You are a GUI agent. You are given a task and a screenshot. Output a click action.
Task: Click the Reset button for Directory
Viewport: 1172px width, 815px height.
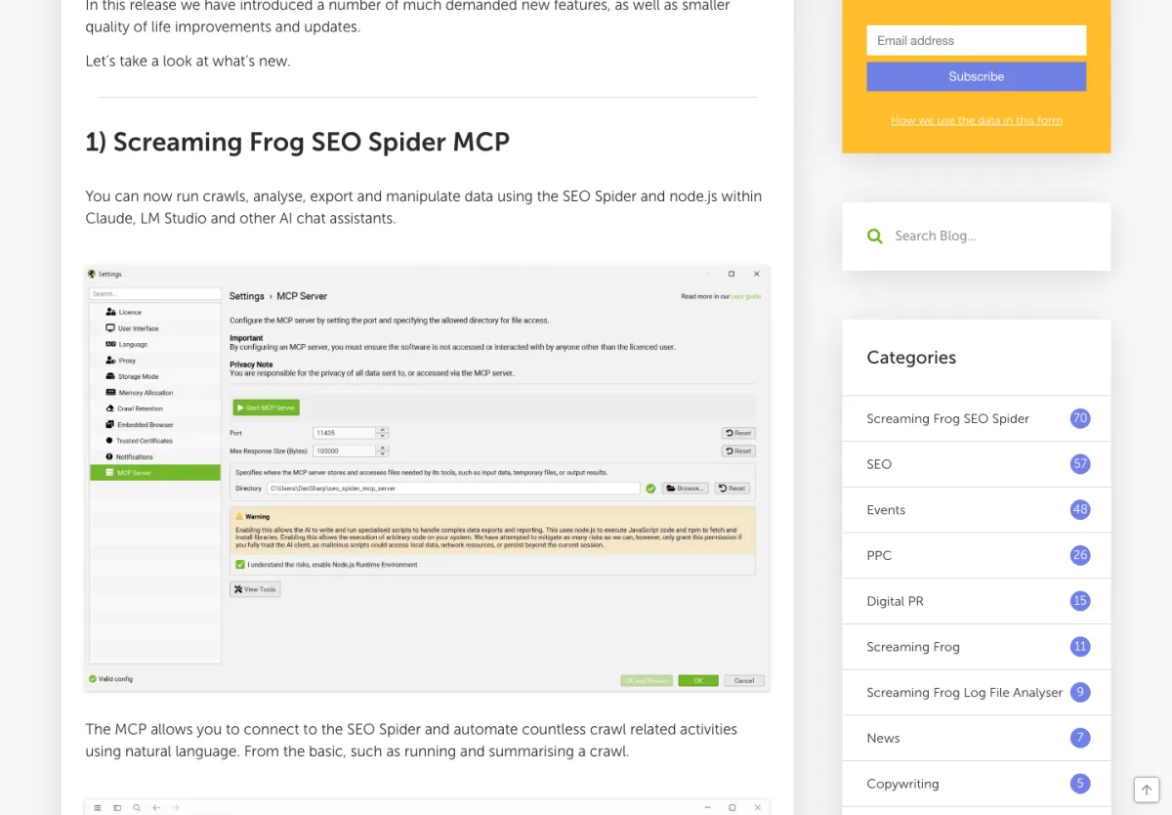(x=732, y=488)
